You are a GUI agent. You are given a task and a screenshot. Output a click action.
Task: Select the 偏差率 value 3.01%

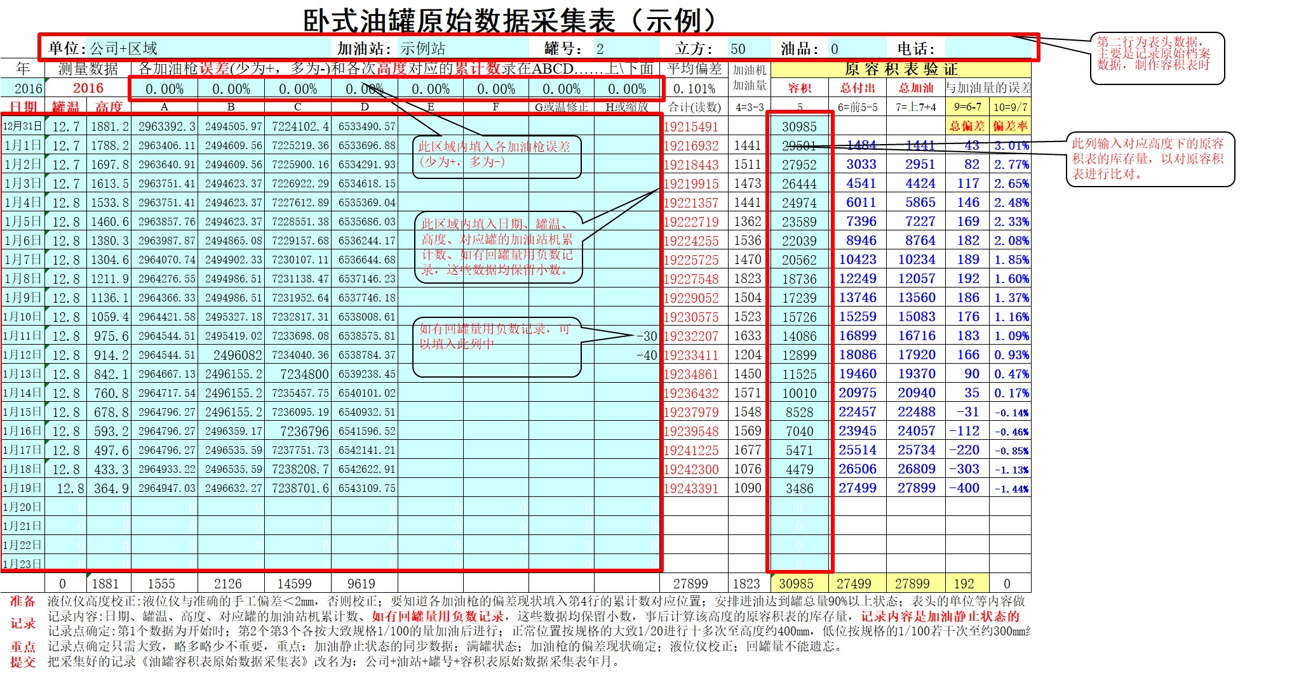1010,145
